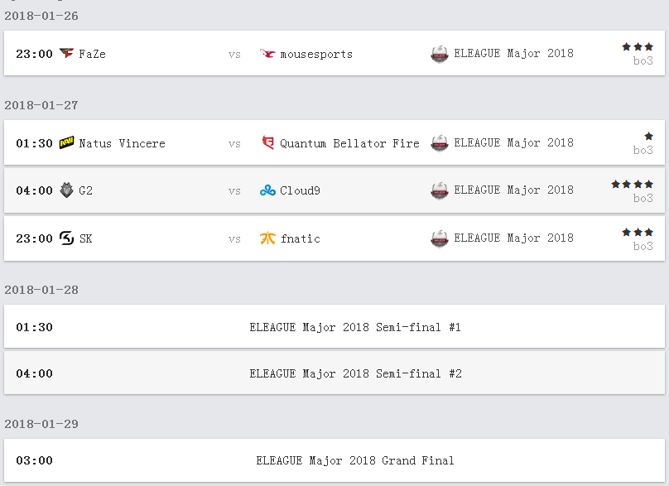Click the G2 team logo
This screenshot has height=486, width=669.
click(66, 190)
